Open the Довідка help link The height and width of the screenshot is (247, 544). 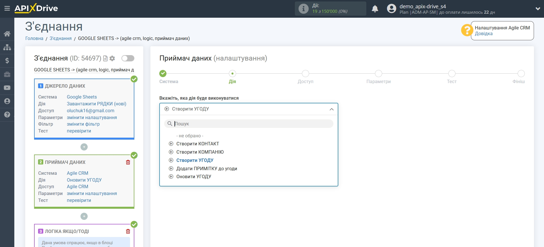tap(484, 34)
